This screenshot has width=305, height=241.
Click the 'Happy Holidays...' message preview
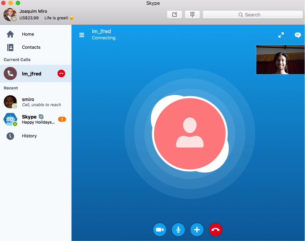click(x=38, y=122)
